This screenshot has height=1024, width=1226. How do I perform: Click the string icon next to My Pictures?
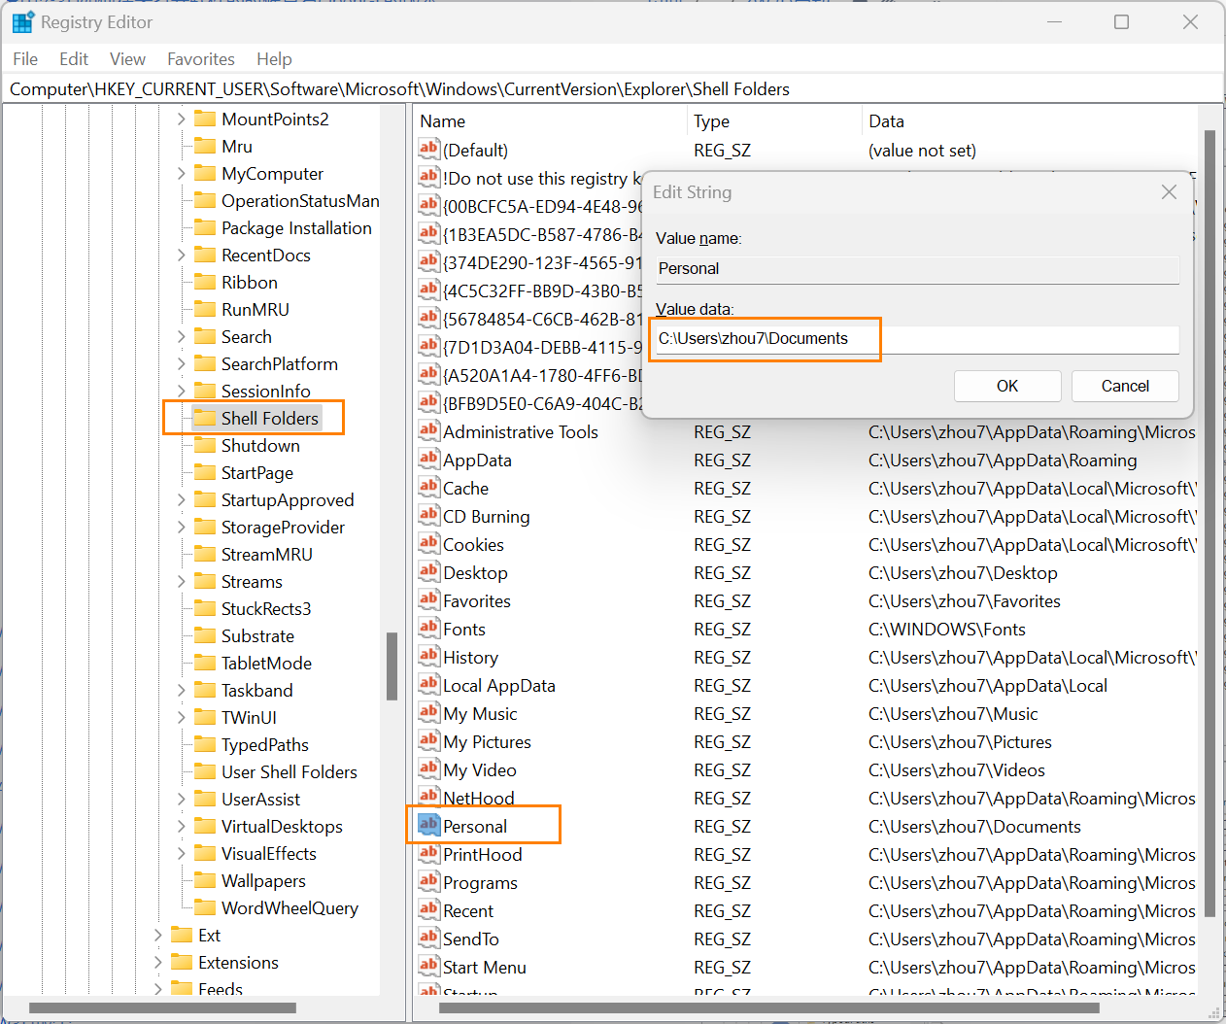point(428,740)
